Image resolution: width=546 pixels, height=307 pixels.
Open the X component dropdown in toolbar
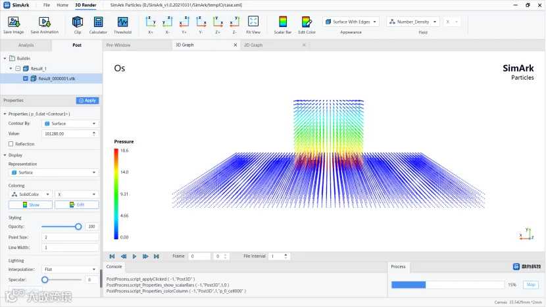(x=452, y=22)
